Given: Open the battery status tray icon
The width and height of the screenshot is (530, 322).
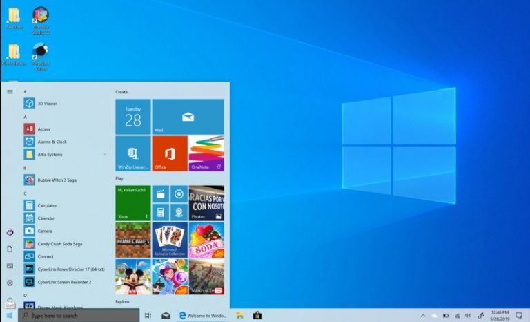Looking at the screenshot, I should pyautogui.click(x=446, y=316).
